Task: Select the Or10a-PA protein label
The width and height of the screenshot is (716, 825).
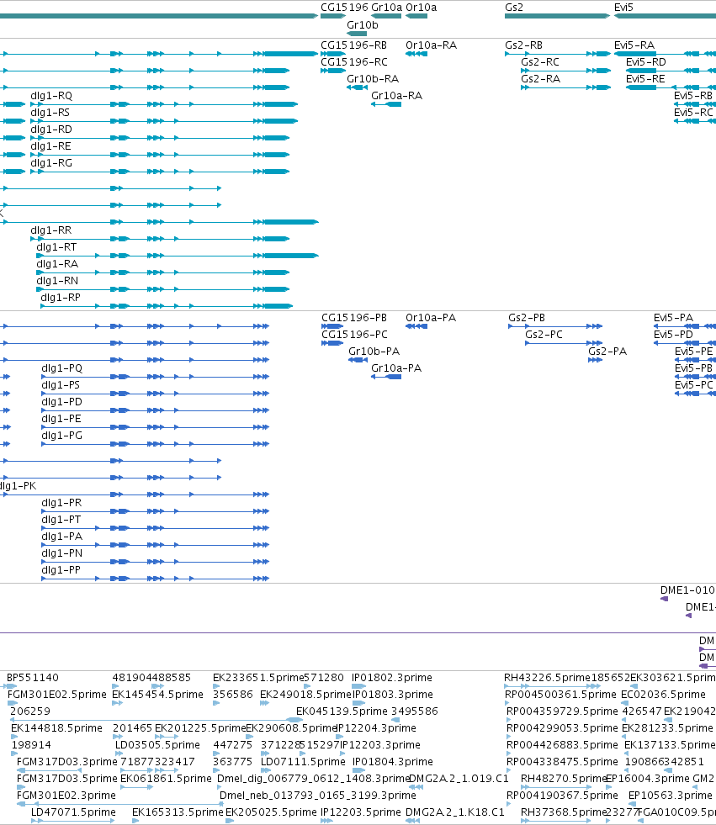Action: (x=431, y=318)
